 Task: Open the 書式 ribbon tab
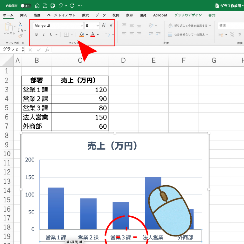click(x=212, y=15)
